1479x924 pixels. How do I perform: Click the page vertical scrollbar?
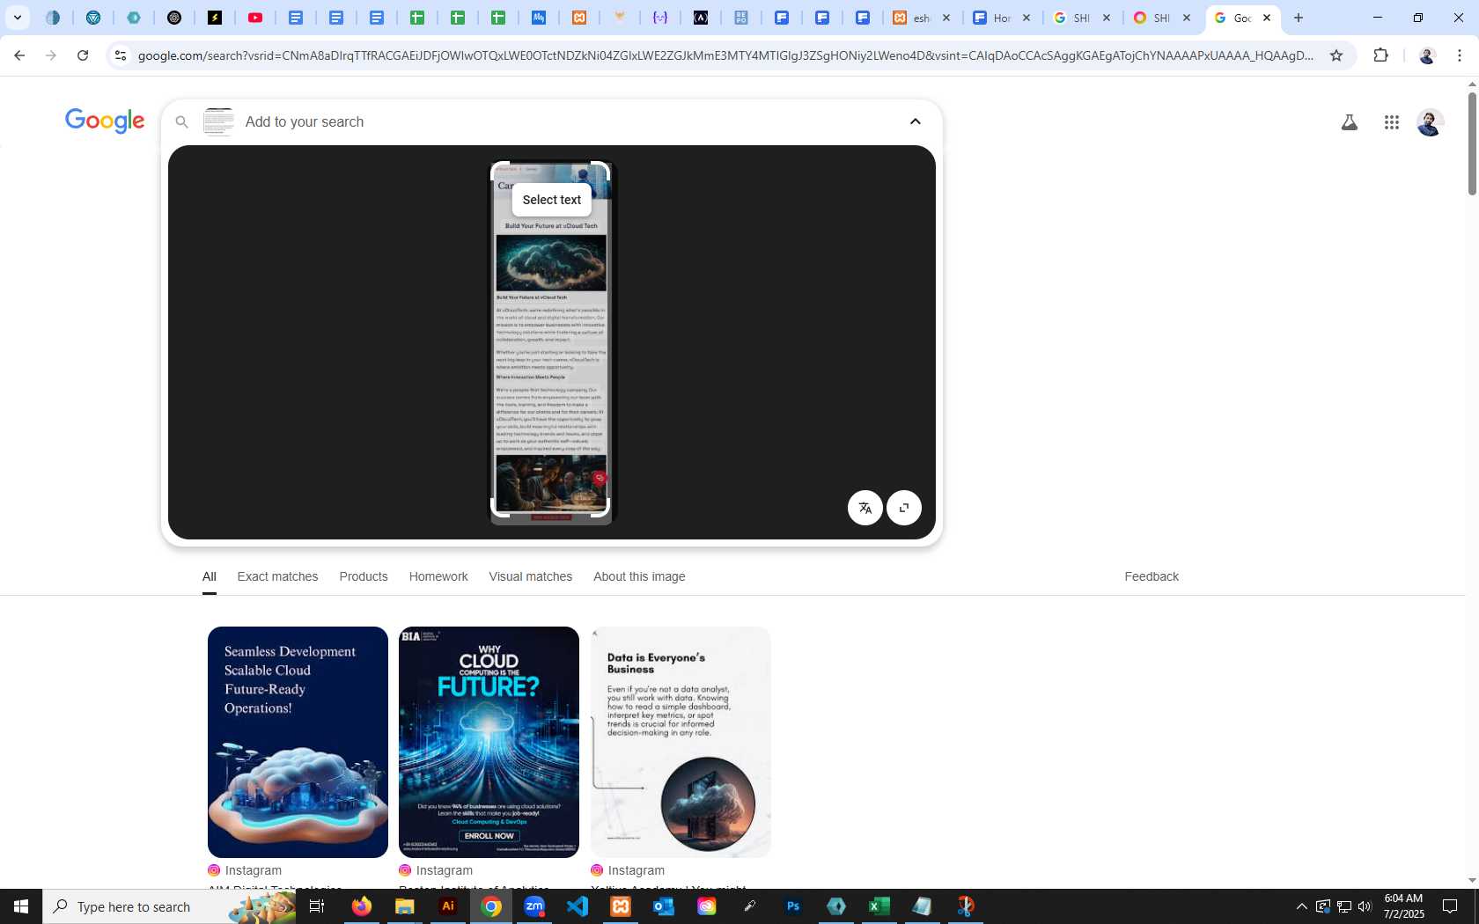click(x=1472, y=143)
